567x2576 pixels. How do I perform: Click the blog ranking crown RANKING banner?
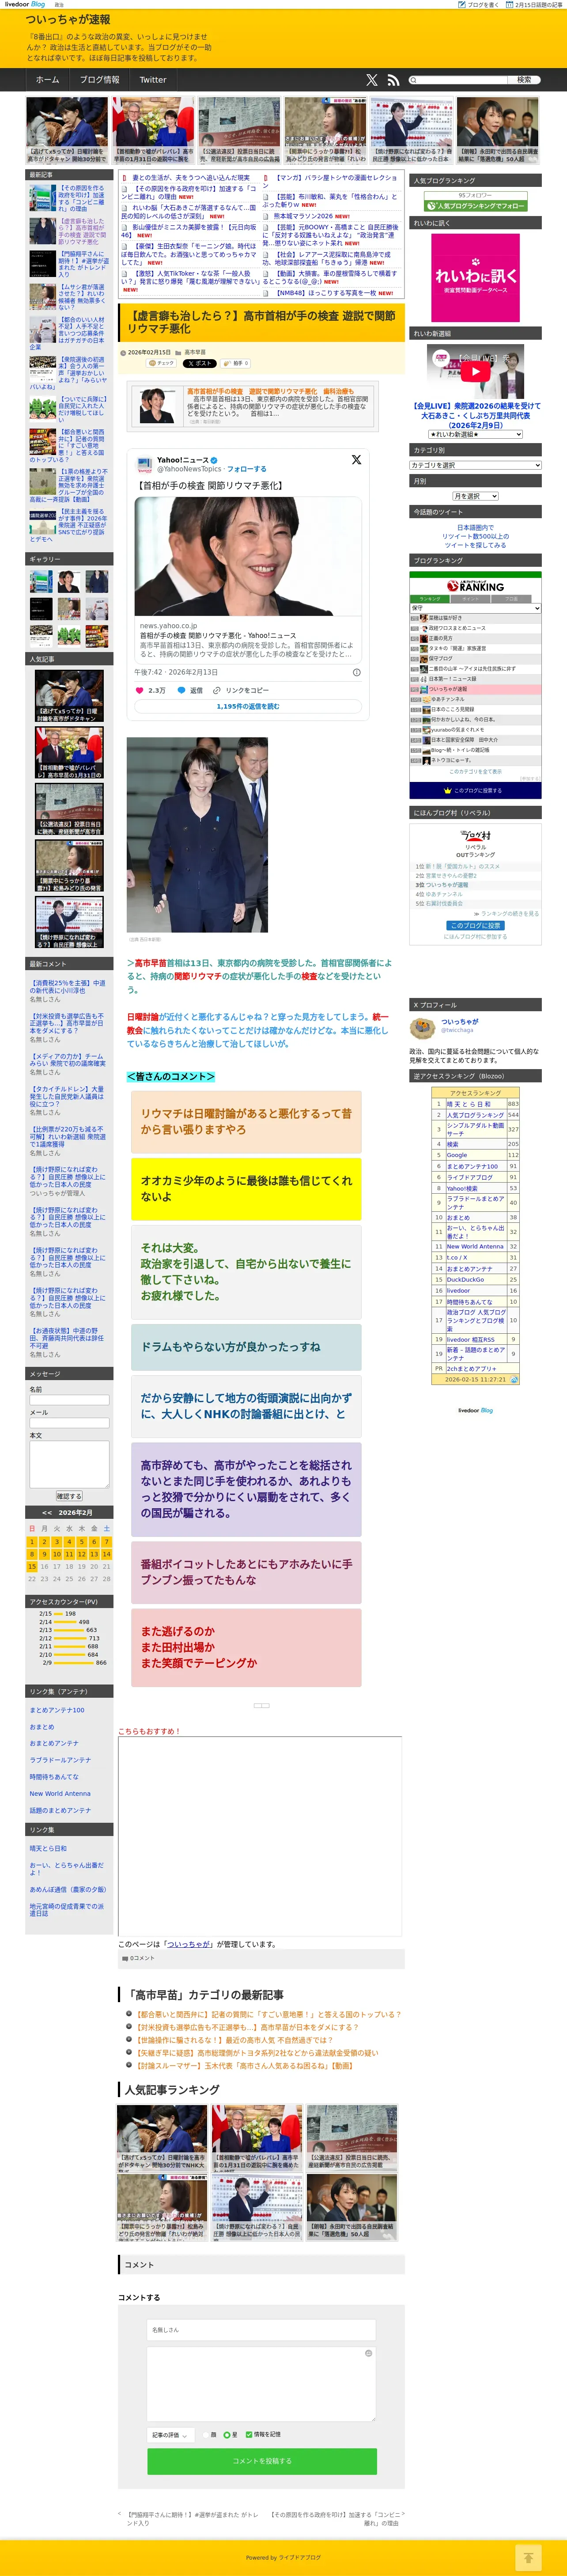(475, 586)
